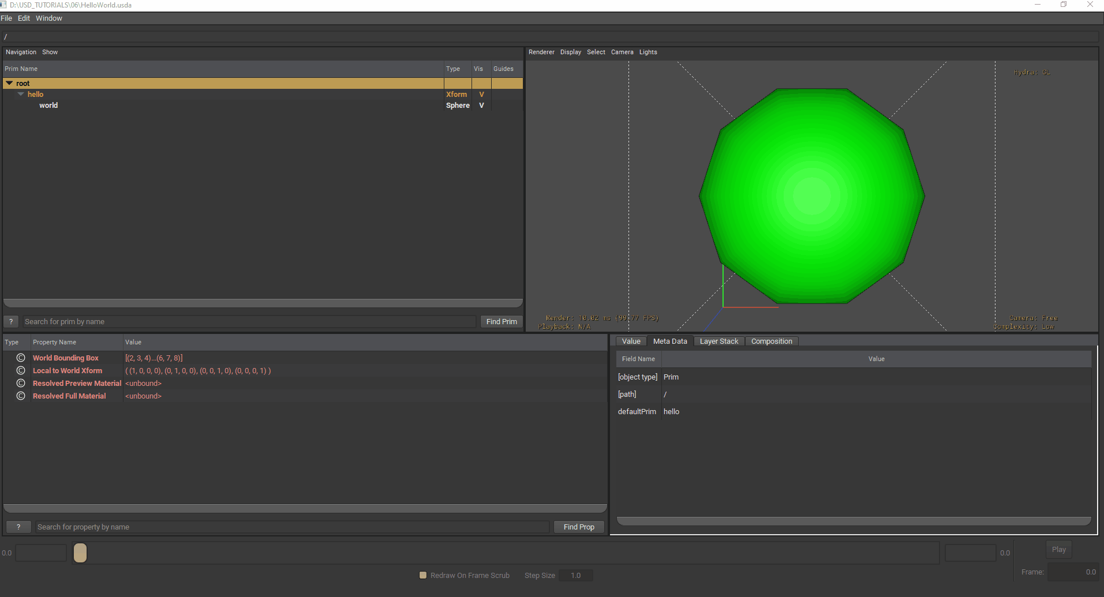
Task: Click the Find Prim button
Action: click(x=501, y=321)
